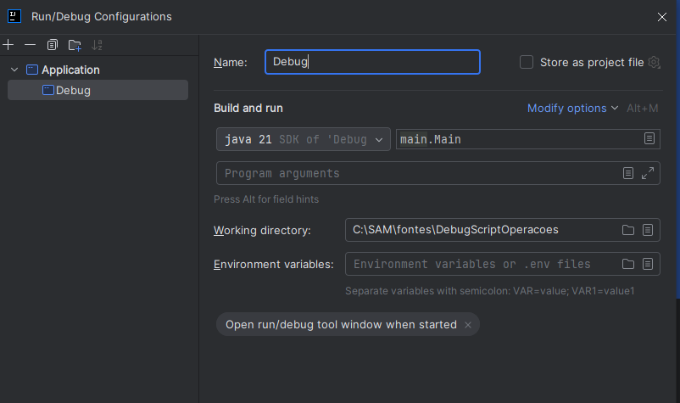This screenshot has width=680, height=403.
Task: Sort configurations alphabetically
Action: pyautogui.click(x=98, y=45)
